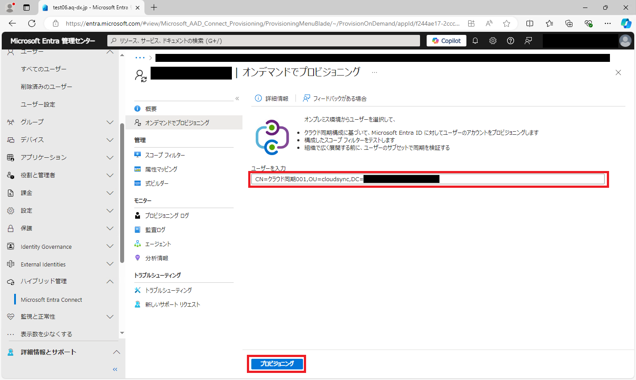636x380 pixels.
Task: Expand the 保護 section chevron
Action: click(110, 228)
